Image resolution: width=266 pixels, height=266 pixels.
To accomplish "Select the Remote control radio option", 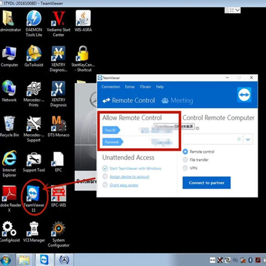I will coord(185,151).
